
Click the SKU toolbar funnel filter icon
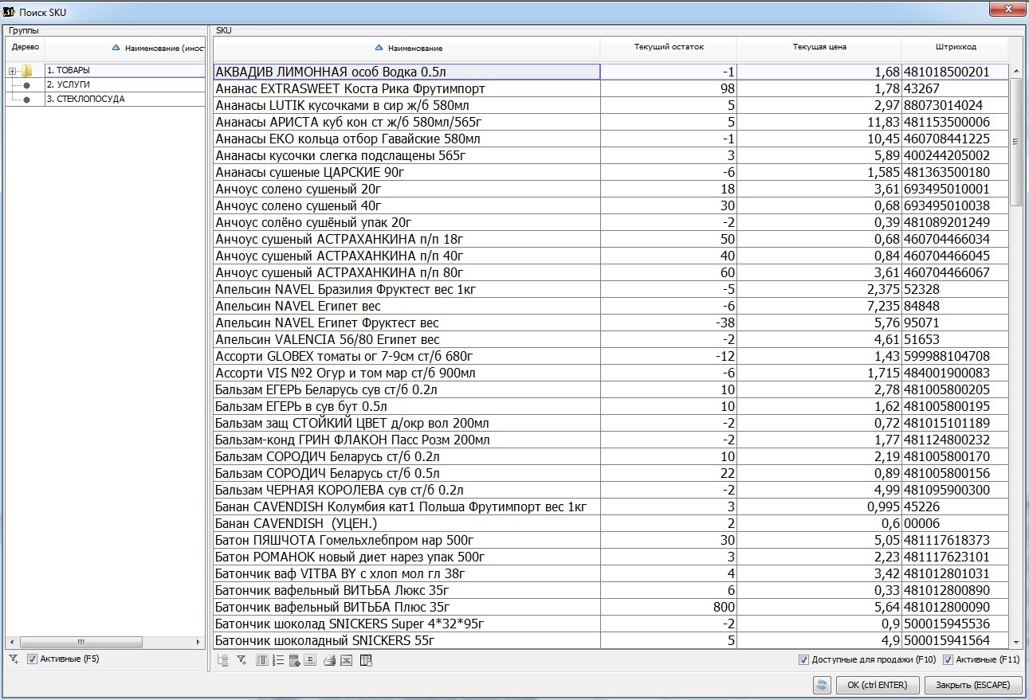242,660
